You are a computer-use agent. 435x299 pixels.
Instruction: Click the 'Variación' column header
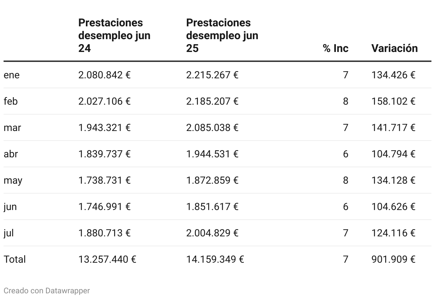tap(394, 48)
